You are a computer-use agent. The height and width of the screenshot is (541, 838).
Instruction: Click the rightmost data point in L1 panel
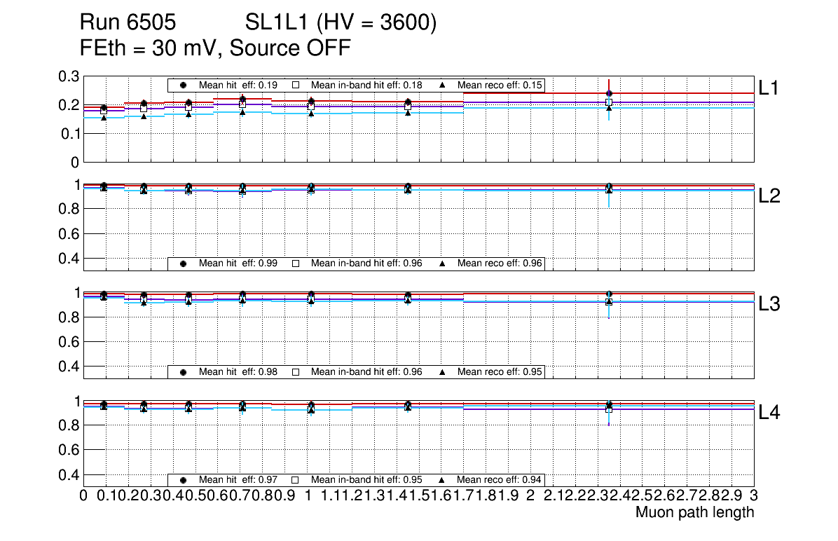[609, 94]
